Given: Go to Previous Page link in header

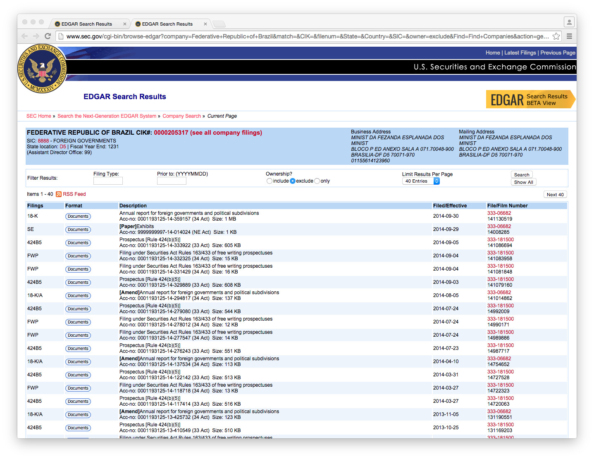Looking at the screenshot, I should click(558, 53).
